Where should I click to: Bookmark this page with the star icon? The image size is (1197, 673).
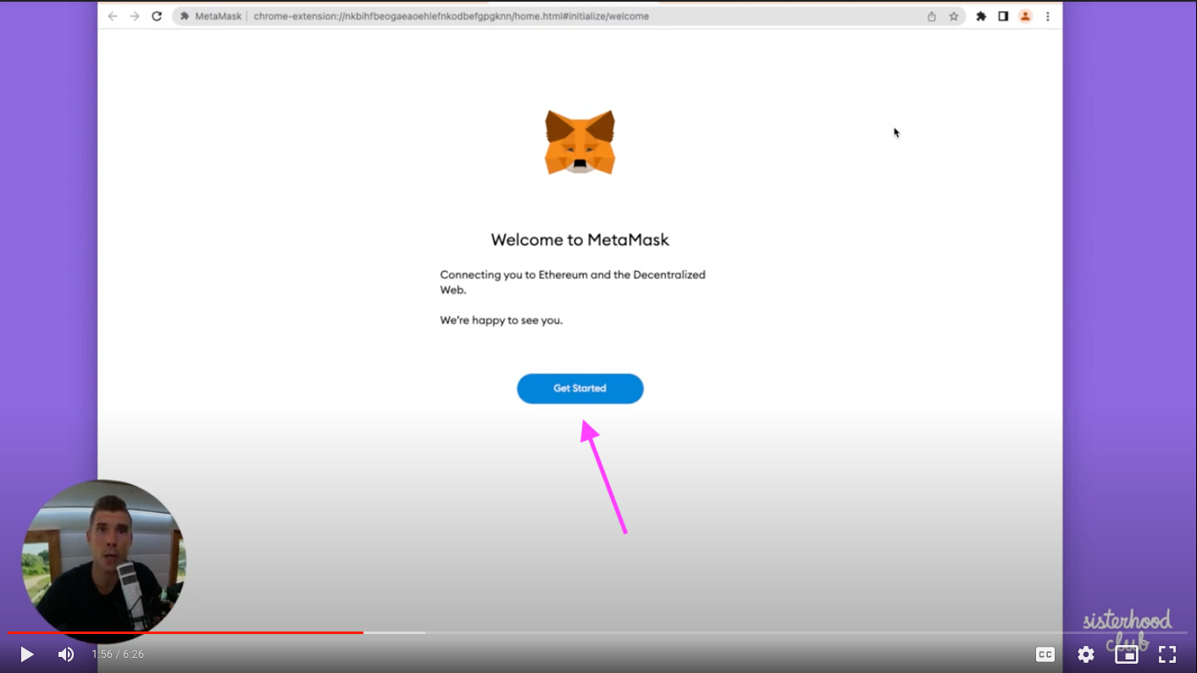point(954,16)
